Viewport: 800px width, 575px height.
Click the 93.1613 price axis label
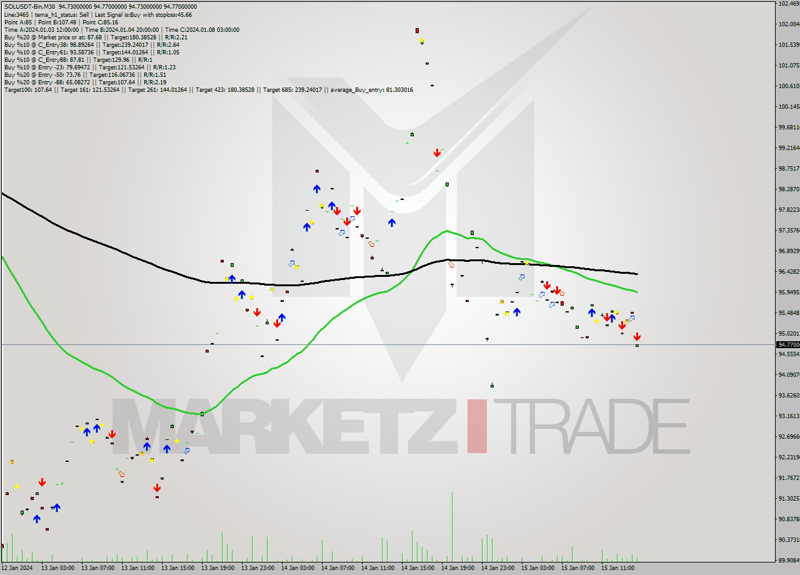tap(789, 416)
